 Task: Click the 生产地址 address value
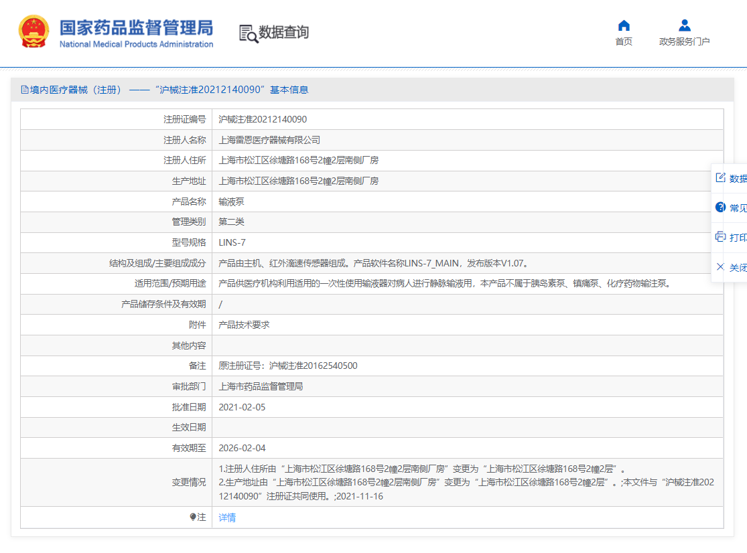pyautogui.click(x=299, y=181)
